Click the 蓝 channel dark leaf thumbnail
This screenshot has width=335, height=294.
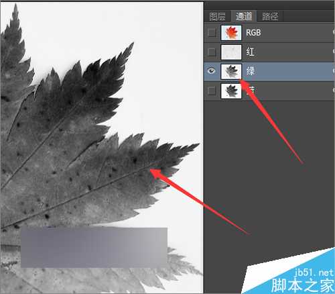pos(231,91)
